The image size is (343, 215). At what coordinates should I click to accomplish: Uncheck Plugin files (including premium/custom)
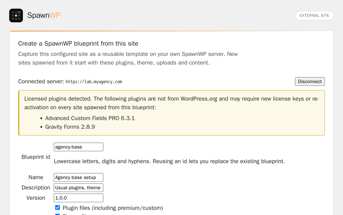pyautogui.click(x=58, y=207)
